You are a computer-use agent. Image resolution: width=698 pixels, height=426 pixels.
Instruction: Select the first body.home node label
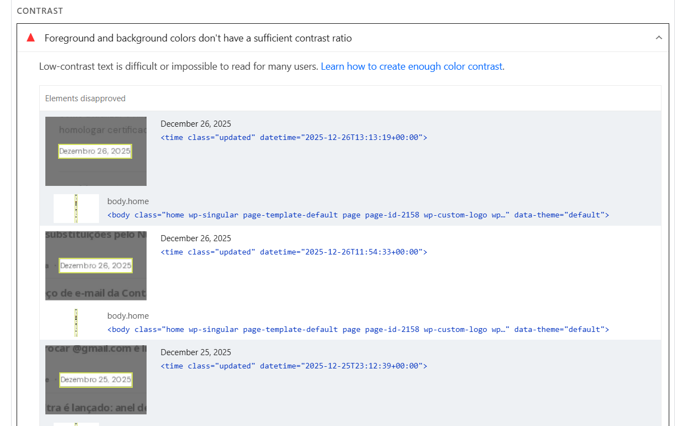coord(128,201)
